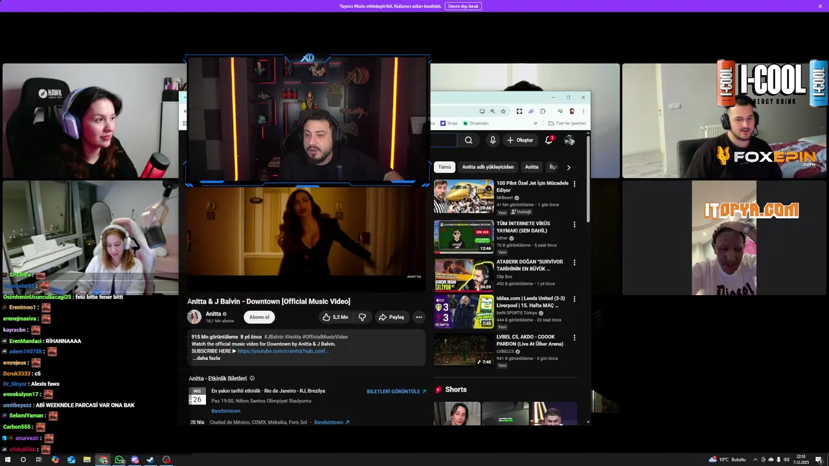Open Chrome extensions puzzle icon
This screenshot has height=466, width=829.
pyautogui.click(x=543, y=111)
